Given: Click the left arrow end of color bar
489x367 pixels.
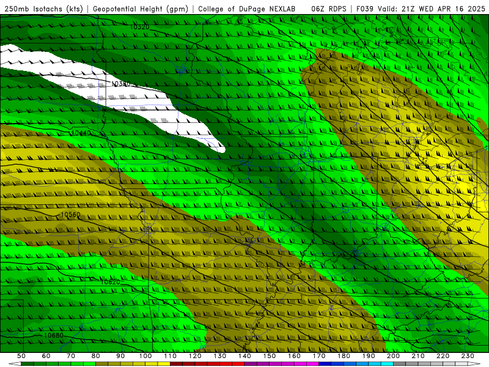Looking at the screenshot, I should (x=14, y=364).
